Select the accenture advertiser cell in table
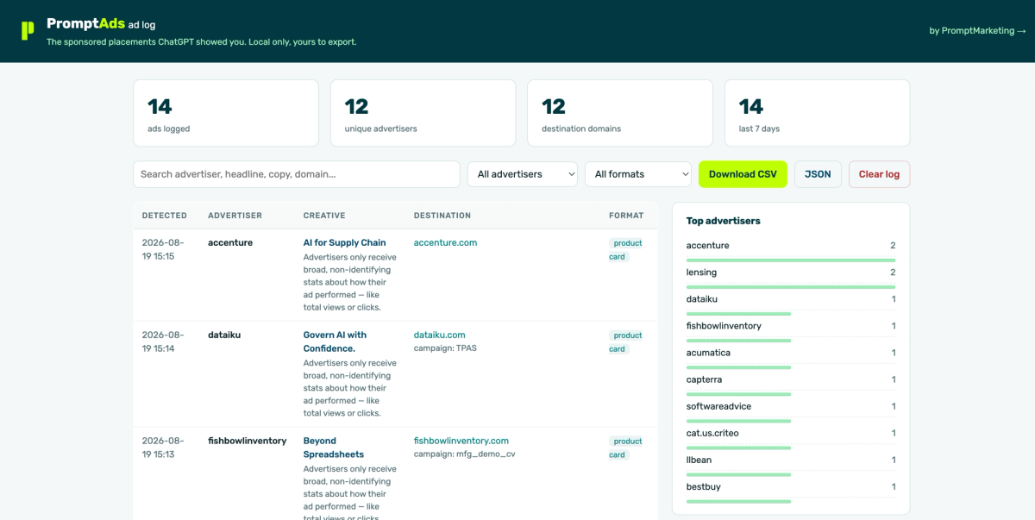This screenshot has width=1035, height=520. tap(230, 243)
